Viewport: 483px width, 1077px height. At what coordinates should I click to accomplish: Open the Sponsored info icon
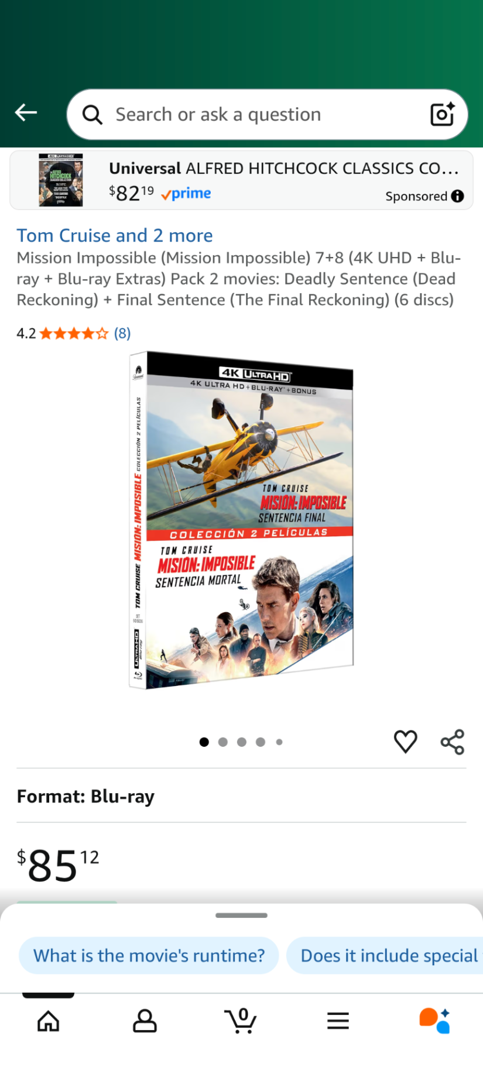click(x=458, y=196)
